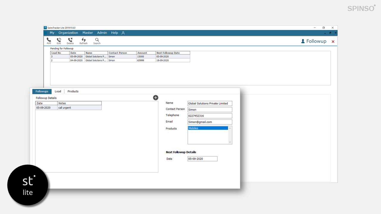Open the Organization menu
381x214 pixels.
pyautogui.click(x=68, y=33)
